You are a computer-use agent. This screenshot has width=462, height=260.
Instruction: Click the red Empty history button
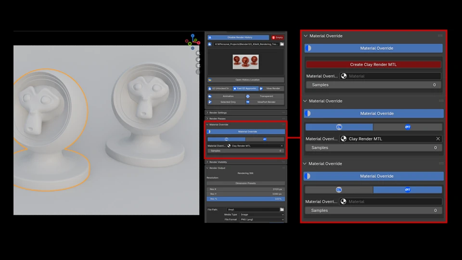pos(278,38)
